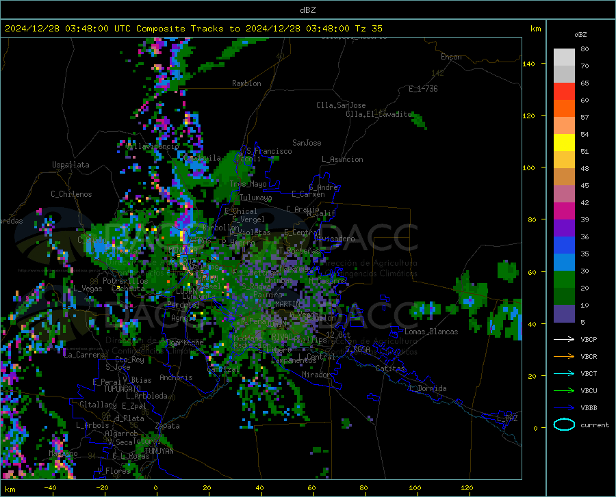Click the 'L_Dormida' map label
616x497 pixels.
pos(428,388)
